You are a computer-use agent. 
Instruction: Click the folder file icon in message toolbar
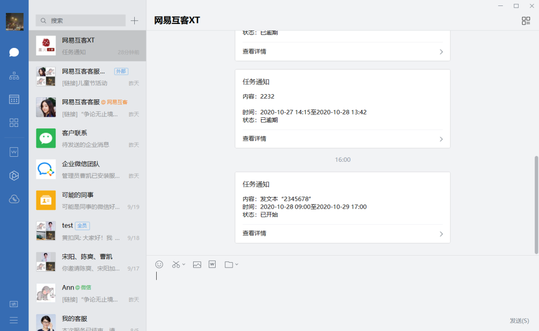click(x=229, y=264)
